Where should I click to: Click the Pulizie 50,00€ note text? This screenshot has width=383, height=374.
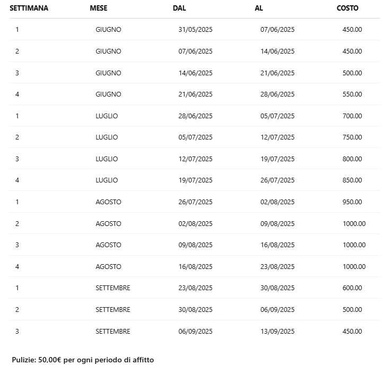click(83, 360)
